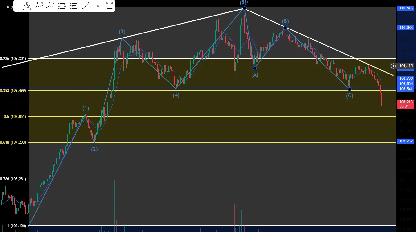
Task: Click the plus button beside 109,125
Action: [x=393, y=66]
